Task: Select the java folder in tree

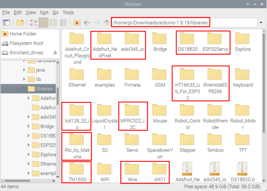Action: coord(36,70)
